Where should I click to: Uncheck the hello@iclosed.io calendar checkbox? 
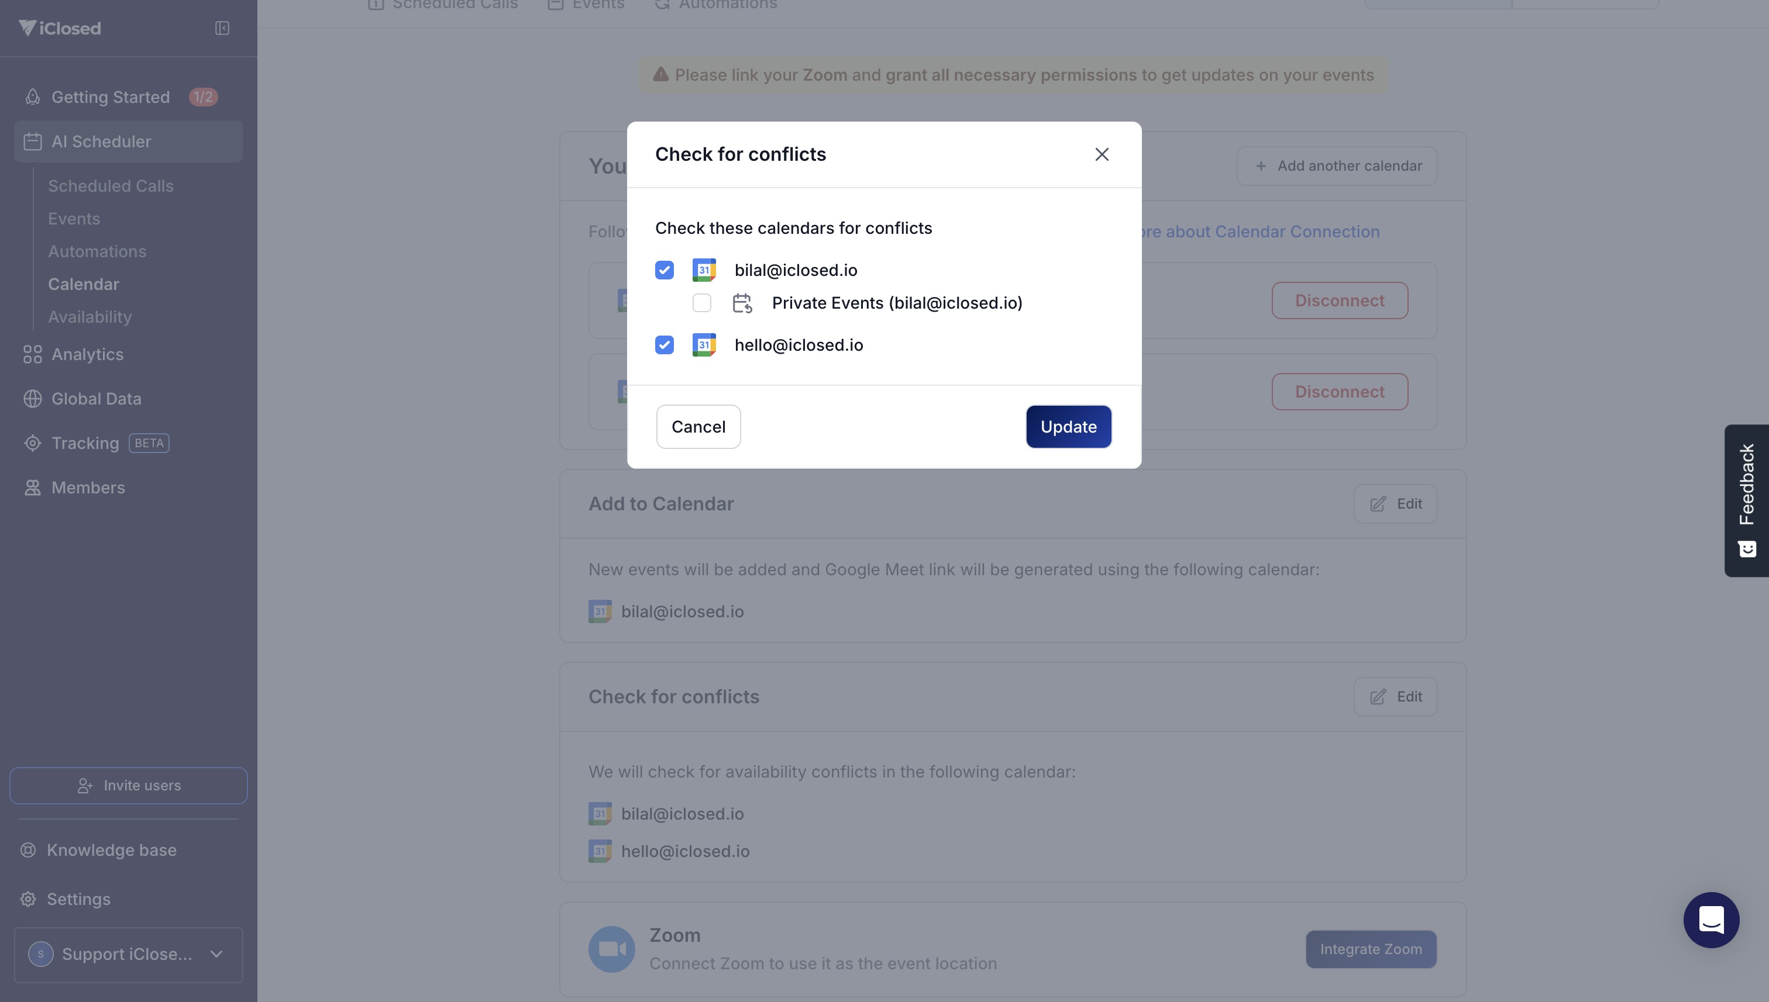tap(664, 345)
